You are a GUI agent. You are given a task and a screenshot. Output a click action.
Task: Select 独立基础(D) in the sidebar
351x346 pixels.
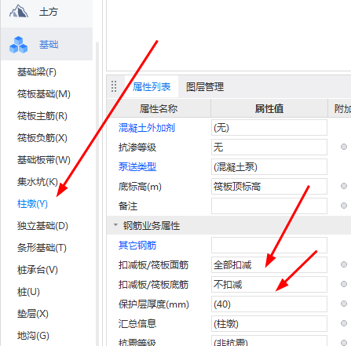42,226
